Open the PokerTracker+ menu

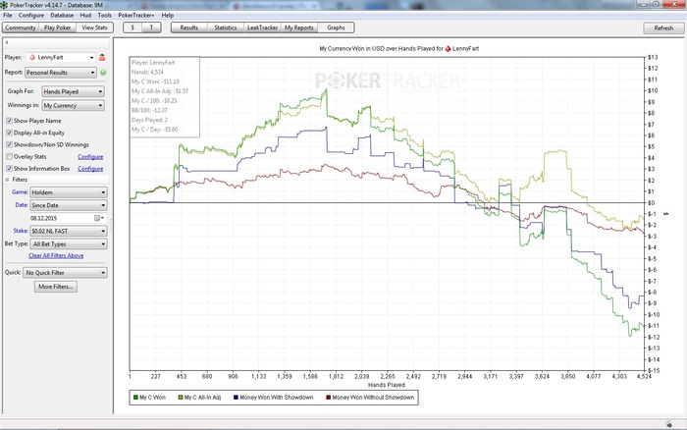[136, 15]
